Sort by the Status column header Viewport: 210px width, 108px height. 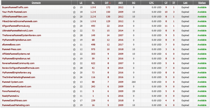tap(202, 3)
